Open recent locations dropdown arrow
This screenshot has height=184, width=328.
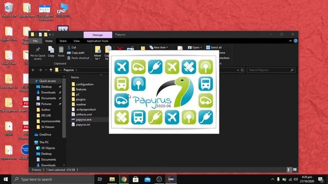click(x=46, y=70)
